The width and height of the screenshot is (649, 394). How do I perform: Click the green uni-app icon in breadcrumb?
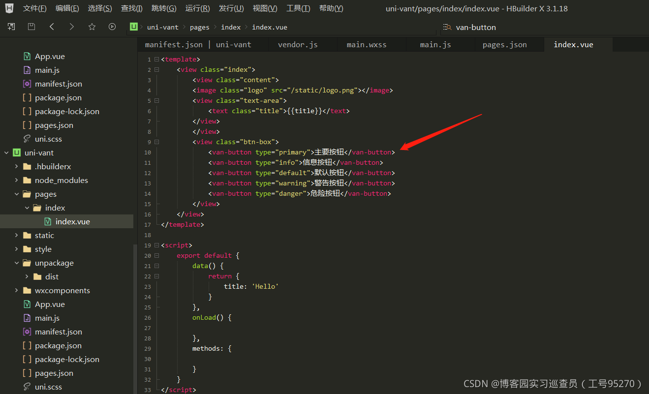[134, 27]
